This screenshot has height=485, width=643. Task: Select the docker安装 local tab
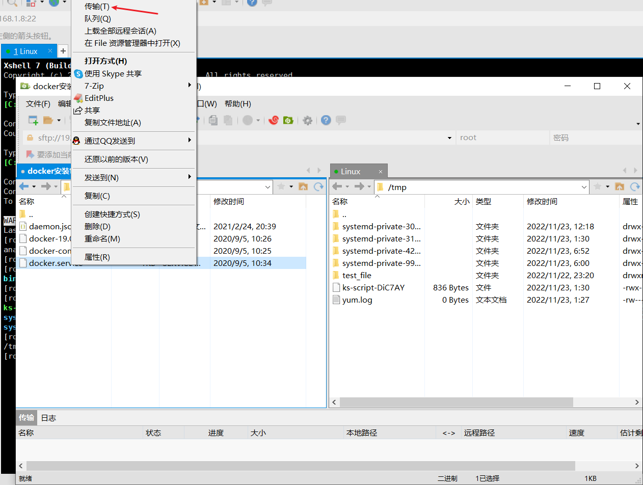(44, 171)
